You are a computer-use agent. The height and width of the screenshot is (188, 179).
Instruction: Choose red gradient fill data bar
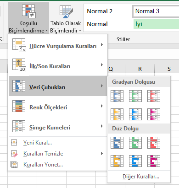pos(154,96)
